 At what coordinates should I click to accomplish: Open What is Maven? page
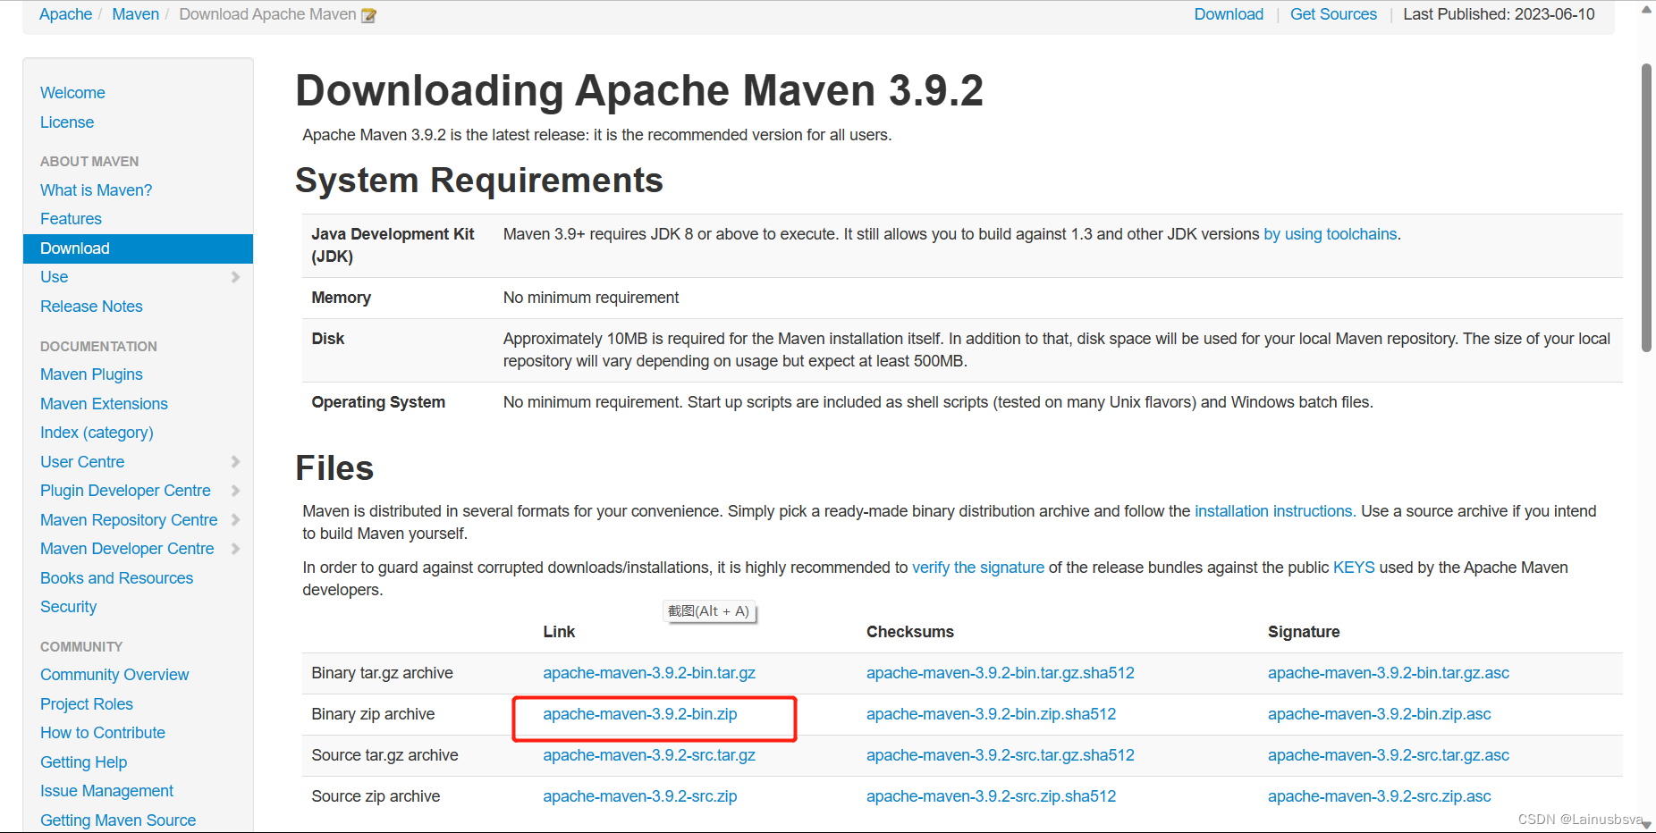96,190
